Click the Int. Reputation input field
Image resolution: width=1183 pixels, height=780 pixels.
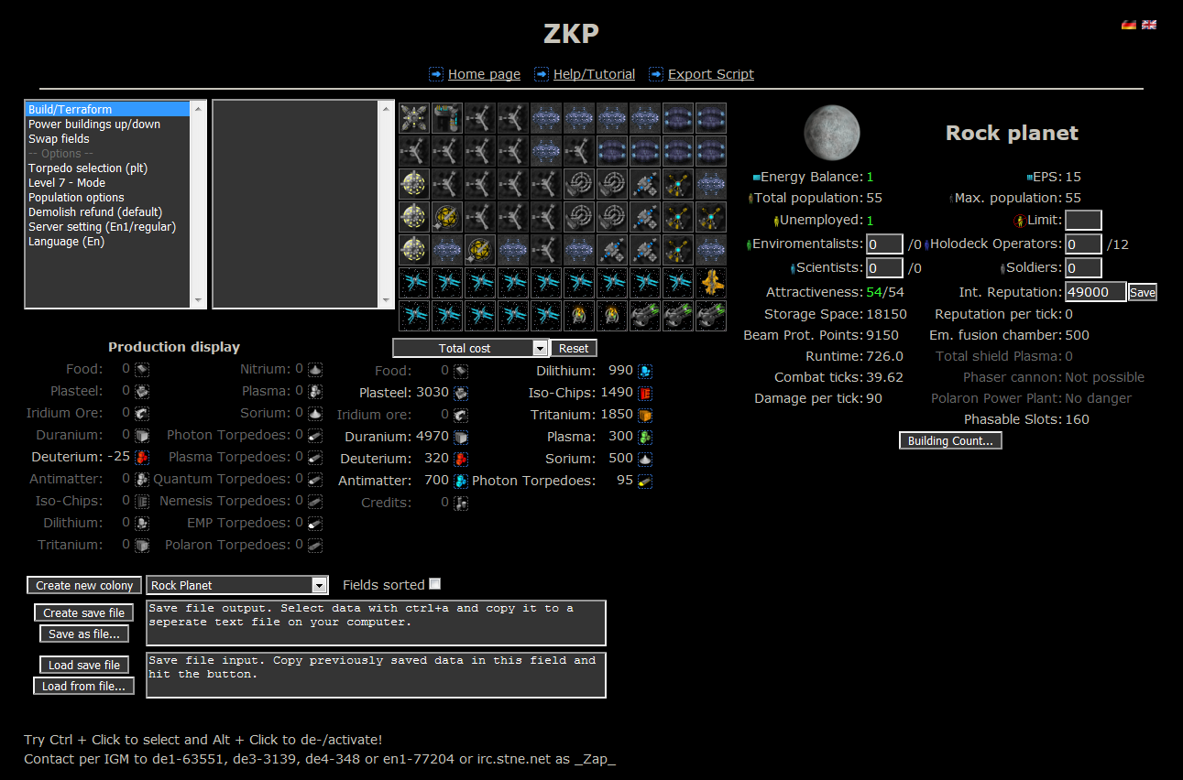pos(1095,292)
